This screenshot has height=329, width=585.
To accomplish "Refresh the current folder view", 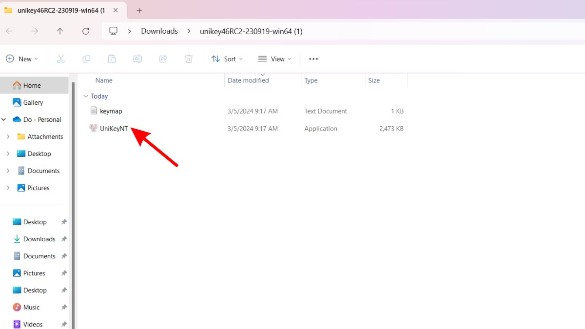I will point(86,31).
